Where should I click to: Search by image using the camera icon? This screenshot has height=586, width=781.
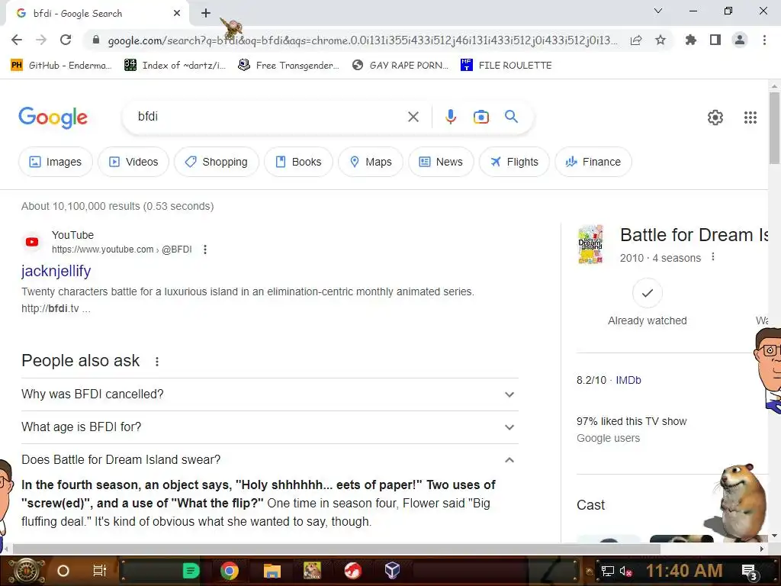point(480,117)
